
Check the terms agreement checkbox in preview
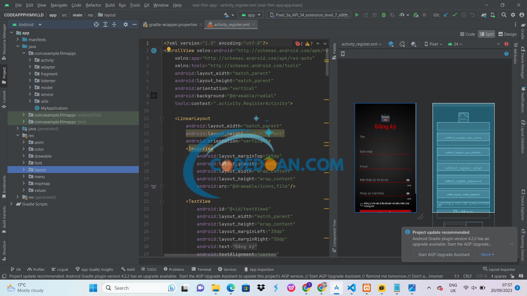click(361, 205)
